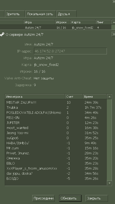Click server list scroll up arrow
115x204 pixels.
pos(113,22)
